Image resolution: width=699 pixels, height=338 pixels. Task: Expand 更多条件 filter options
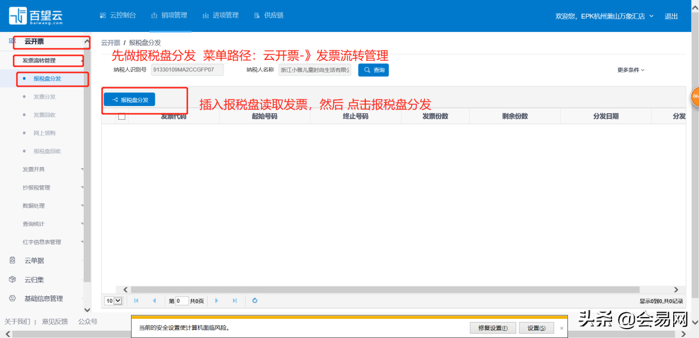point(631,70)
